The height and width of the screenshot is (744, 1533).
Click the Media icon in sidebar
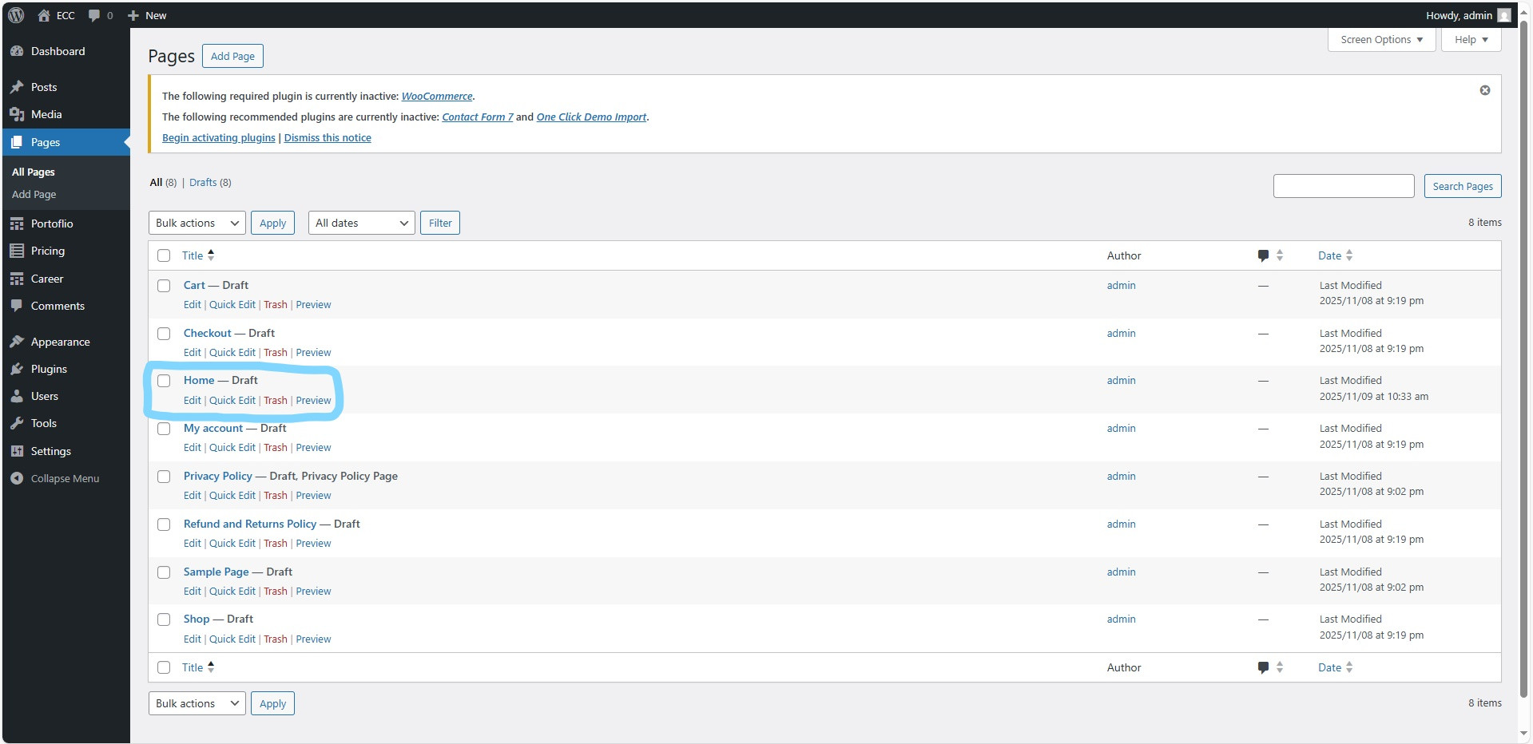(x=17, y=114)
